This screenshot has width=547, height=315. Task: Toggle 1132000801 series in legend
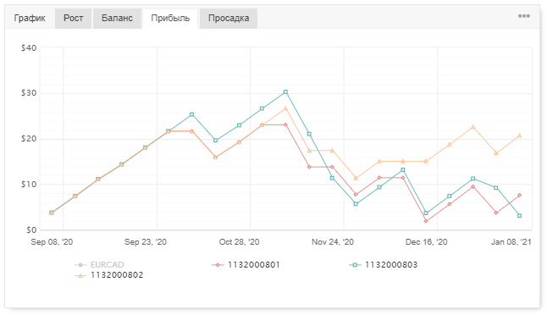pyautogui.click(x=246, y=265)
